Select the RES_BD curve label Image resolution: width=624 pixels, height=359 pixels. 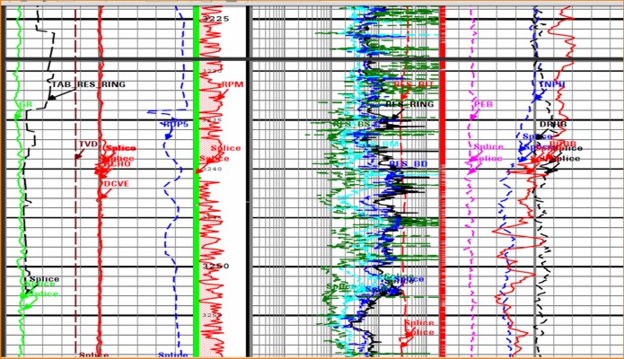click(x=408, y=163)
